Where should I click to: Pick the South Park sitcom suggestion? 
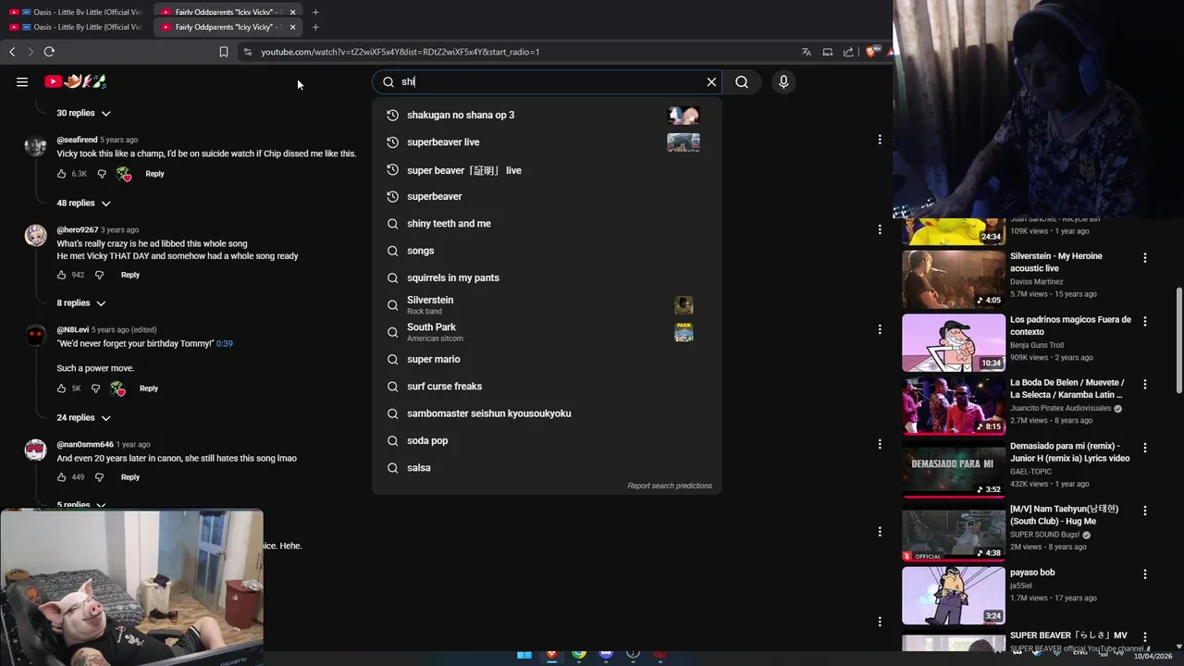click(x=547, y=332)
